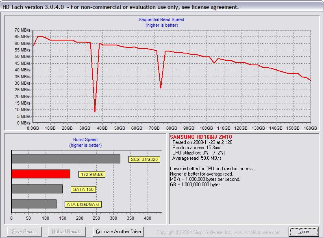Viewport: 324px width, 238px height.
Task: Click the disabled Save Results button
Action: [24, 232]
